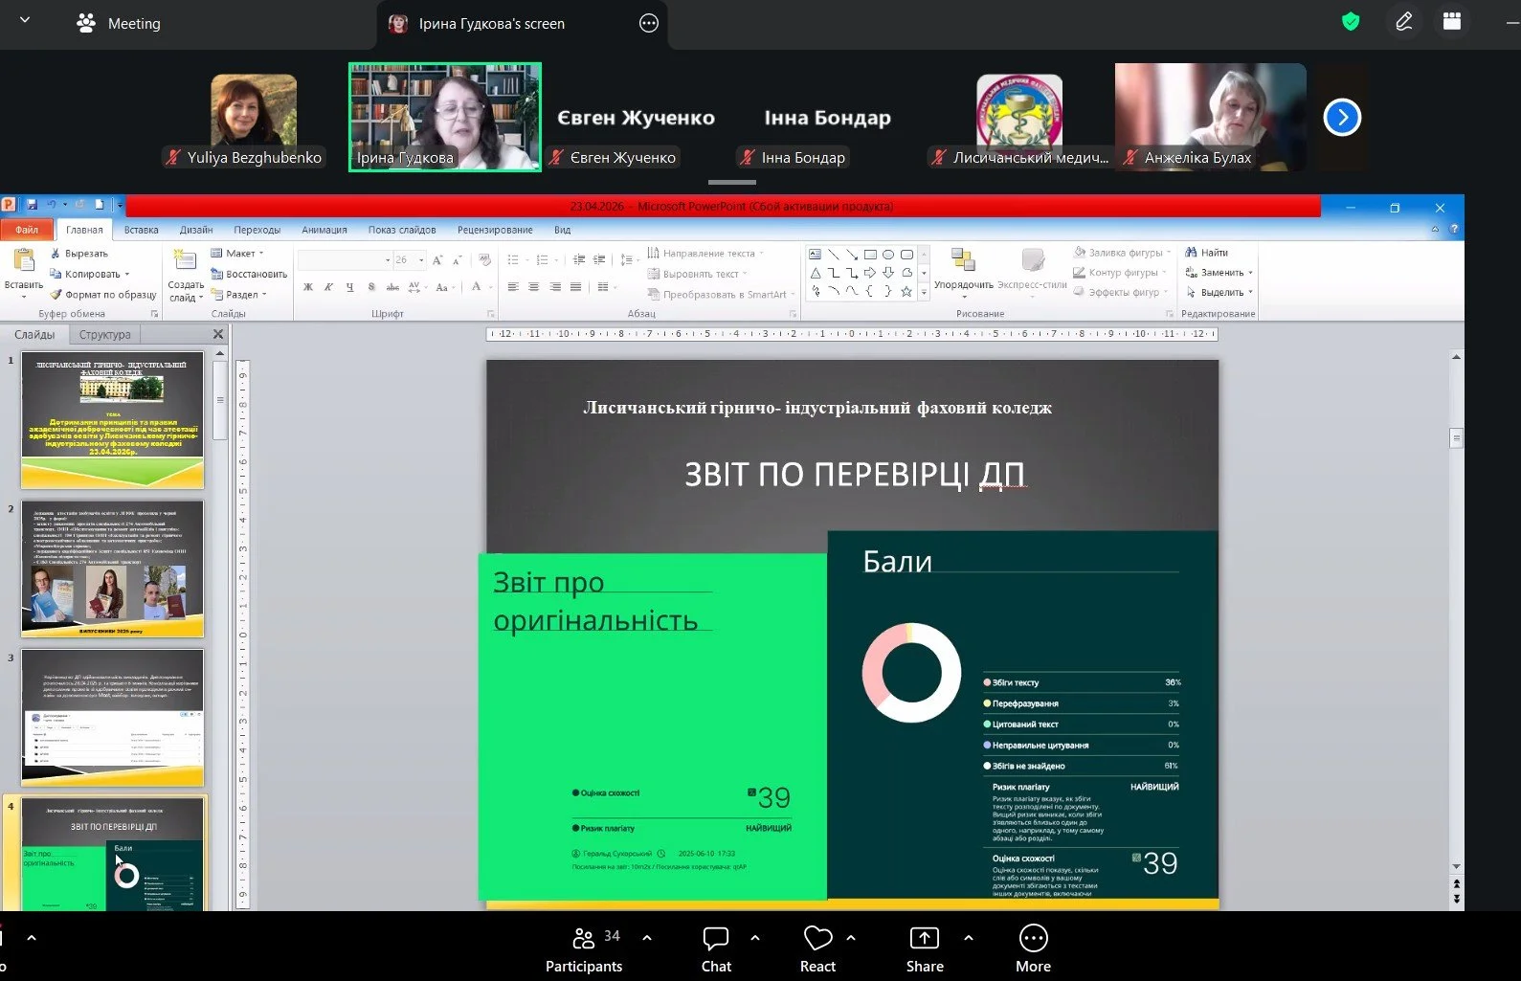Select the Arrow line shape in shapes gallery
Screen dimensions: 1521x981
tap(852, 255)
